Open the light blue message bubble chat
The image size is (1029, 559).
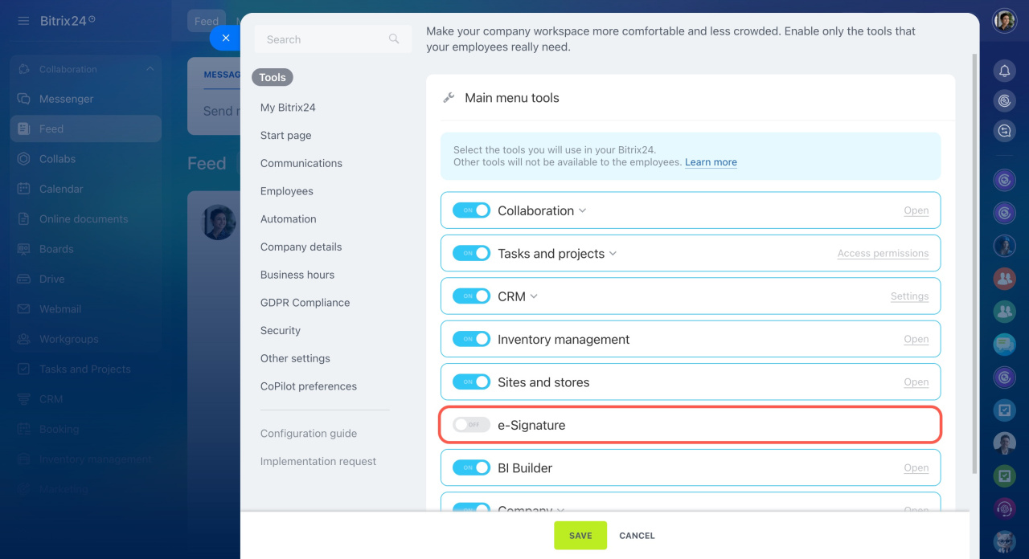[1004, 345]
